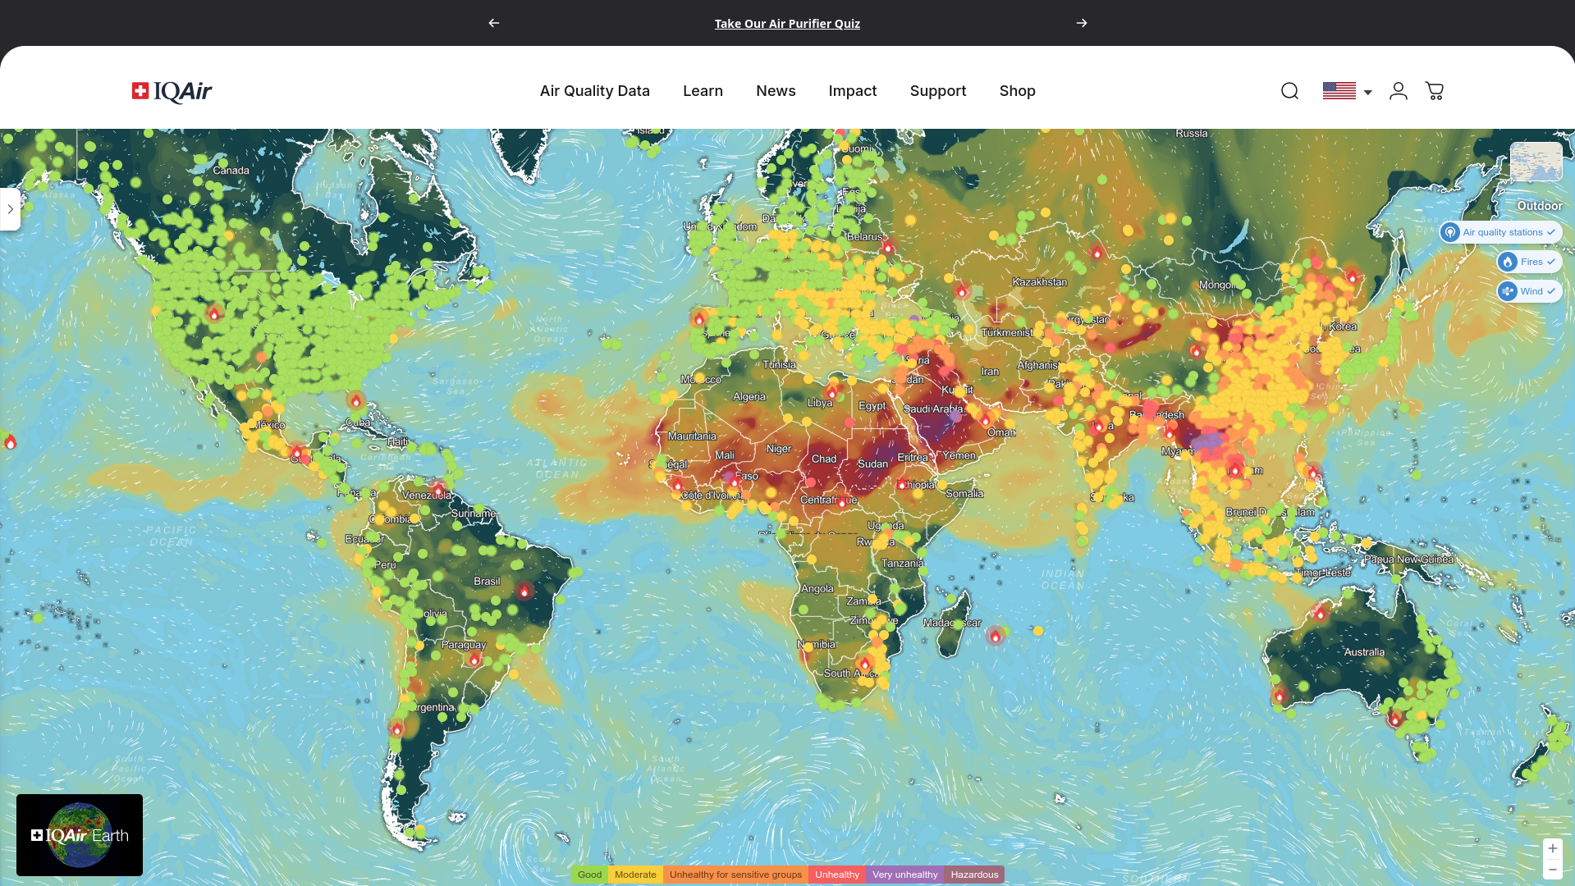The height and width of the screenshot is (886, 1575).
Task: Expand the left side panel
Action: tap(10, 209)
